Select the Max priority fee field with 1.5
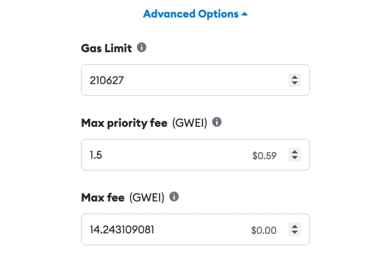This screenshot has height=259, width=389. (x=195, y=155)
